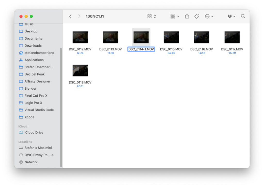Eject the OWC Envoy Pr… drive
The image size is (264, 187).
click(x=53, y=155)
